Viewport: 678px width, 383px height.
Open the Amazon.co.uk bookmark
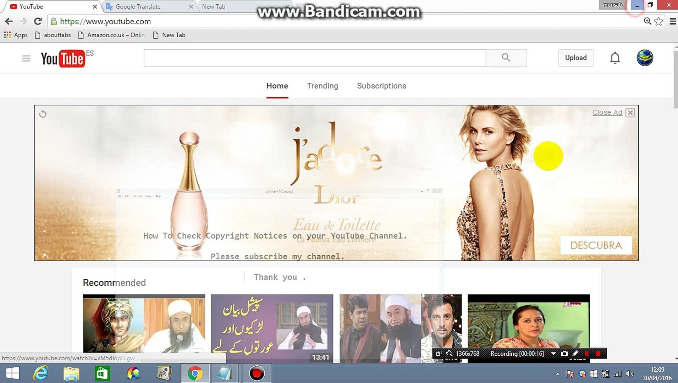(x=111, y=35)
